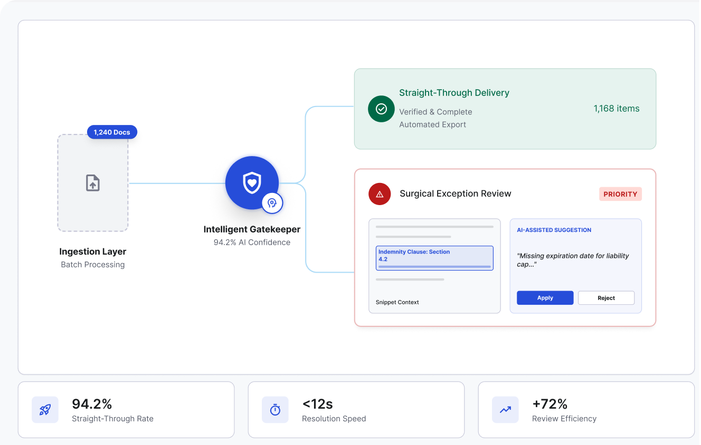
Task: Click the small AI brain badge icon
Action: [x=272, y=203]
